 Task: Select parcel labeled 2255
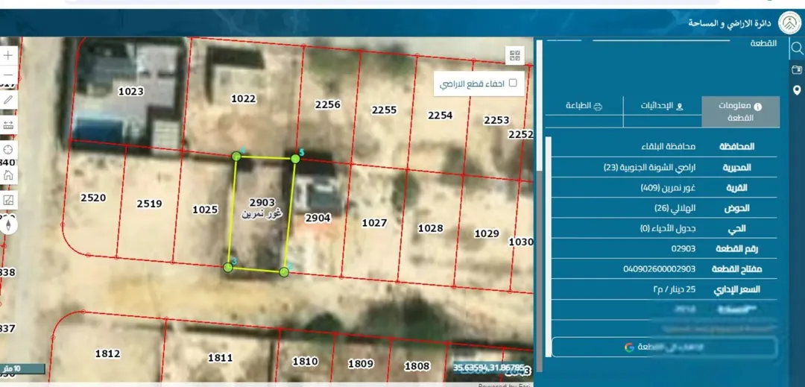(384, 110)
